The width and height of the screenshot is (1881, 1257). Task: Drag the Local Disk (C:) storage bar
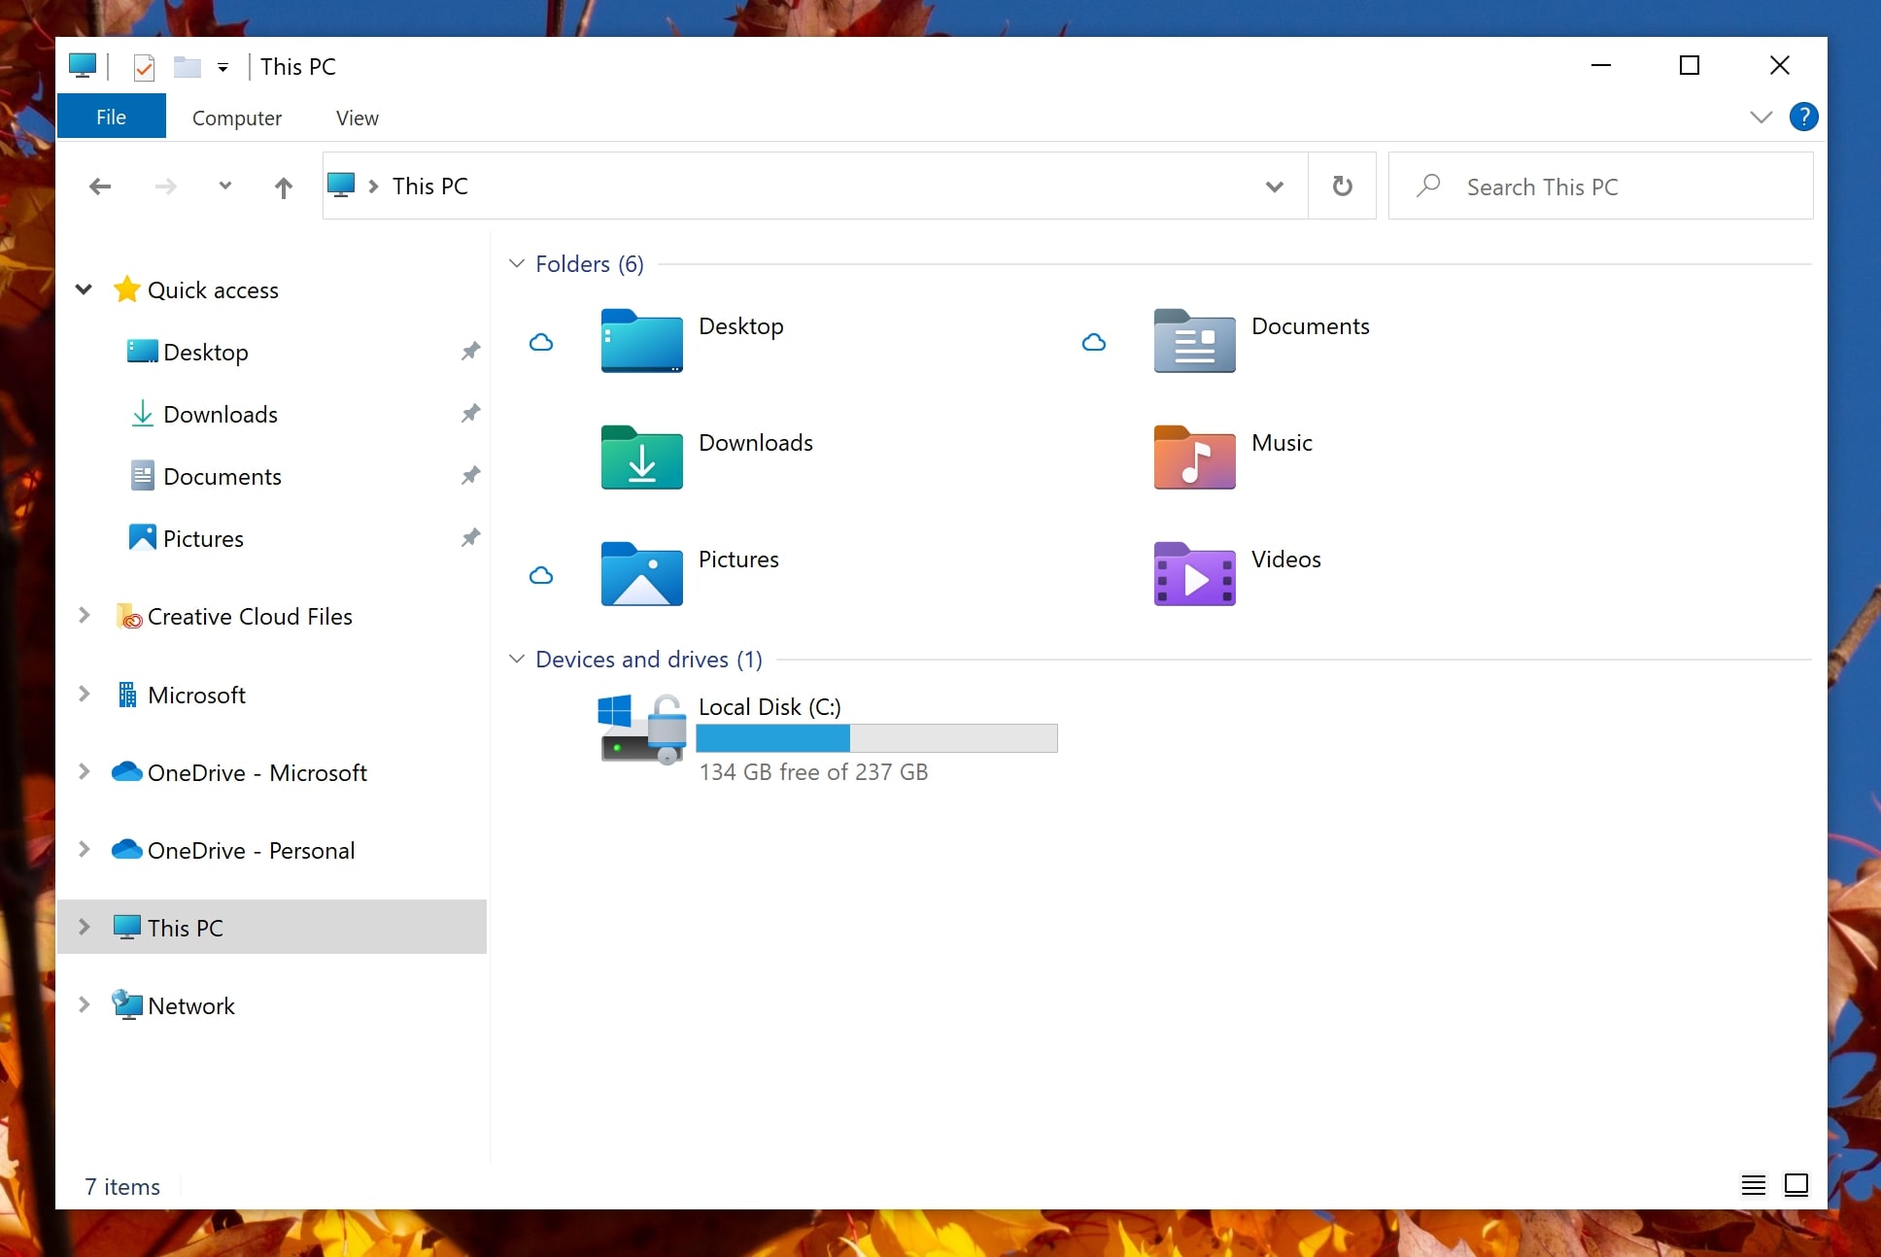point(876,738)
